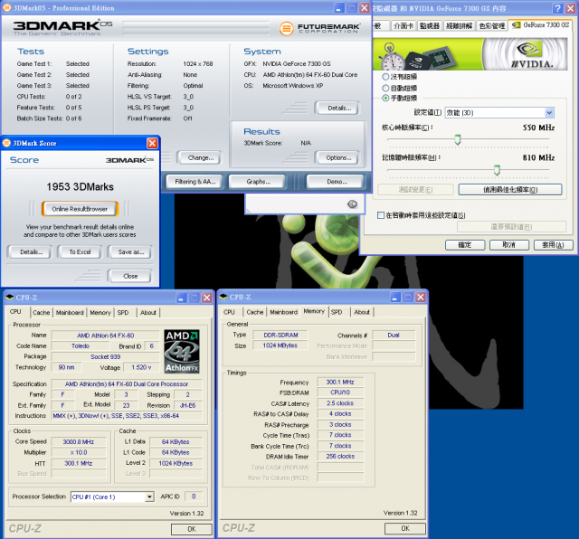This screenshot has width=579, height=539.
Task: Click Details button in 3DMark Score window
Action: point(31,251)
